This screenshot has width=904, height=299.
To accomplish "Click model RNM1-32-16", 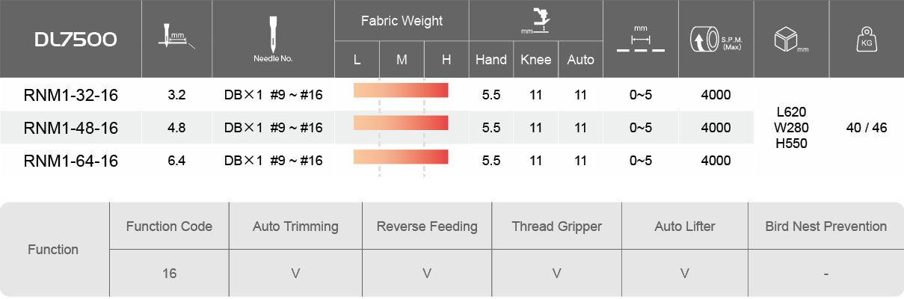I will [x=71, y=96].
